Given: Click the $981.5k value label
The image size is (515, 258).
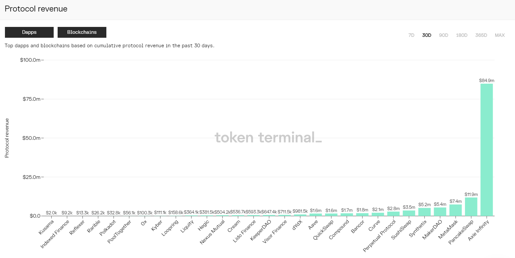Looking at the screenshot, I should pyautogui.click(x=300, y=211).
